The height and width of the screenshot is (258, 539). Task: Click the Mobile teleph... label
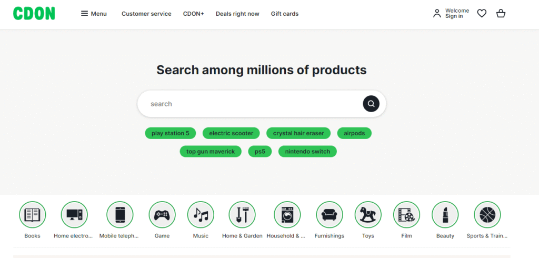(x=119, y=236)
